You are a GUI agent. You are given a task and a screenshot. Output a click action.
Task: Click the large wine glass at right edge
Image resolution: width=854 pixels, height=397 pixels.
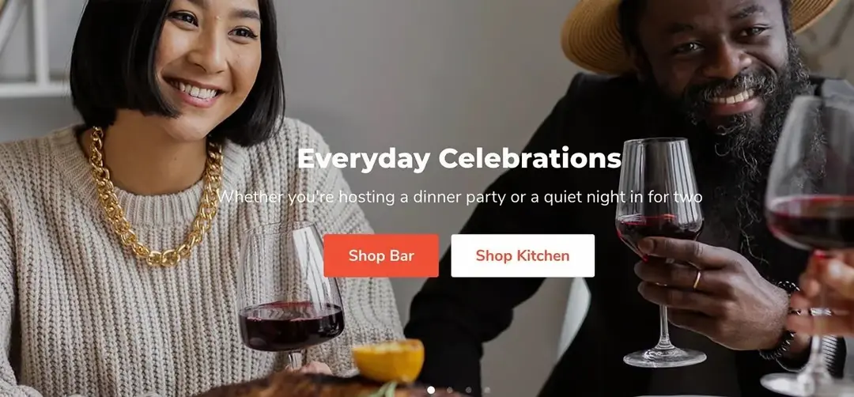coord(810,245)
